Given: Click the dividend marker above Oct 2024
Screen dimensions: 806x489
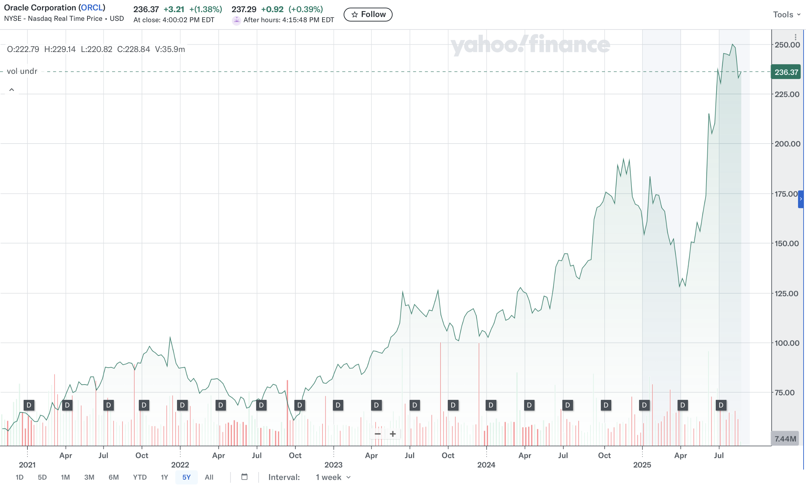Looking at the screenshot, I should (606, 405).
